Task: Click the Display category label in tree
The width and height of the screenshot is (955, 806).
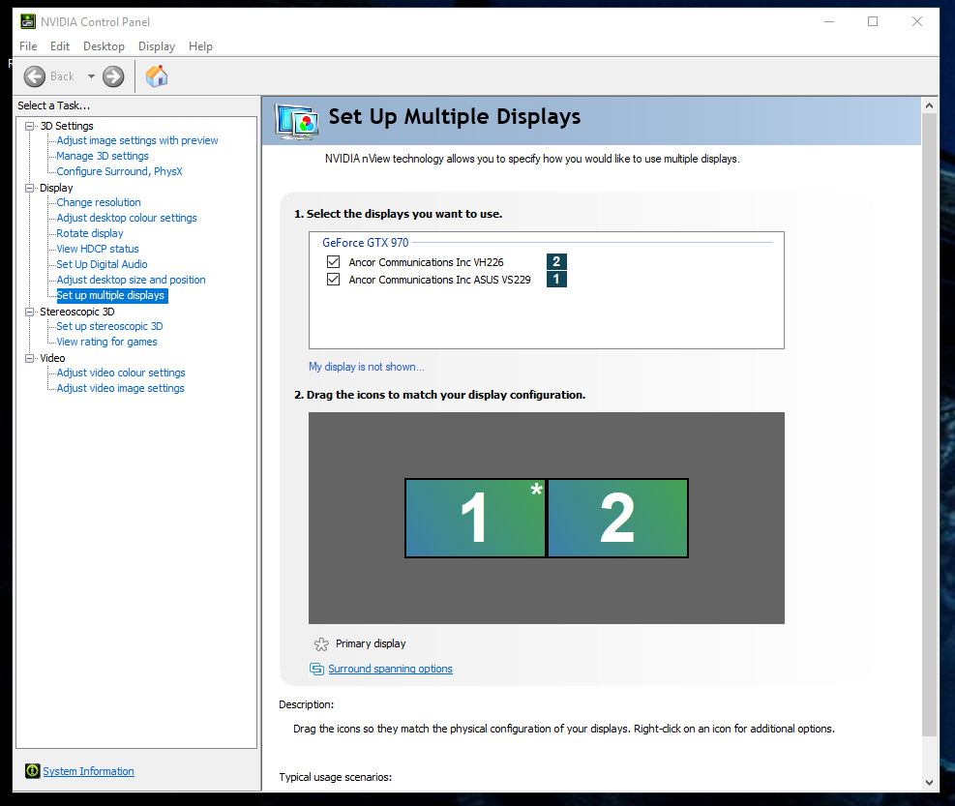Action: pyautogui.click(x=56, y=189)
